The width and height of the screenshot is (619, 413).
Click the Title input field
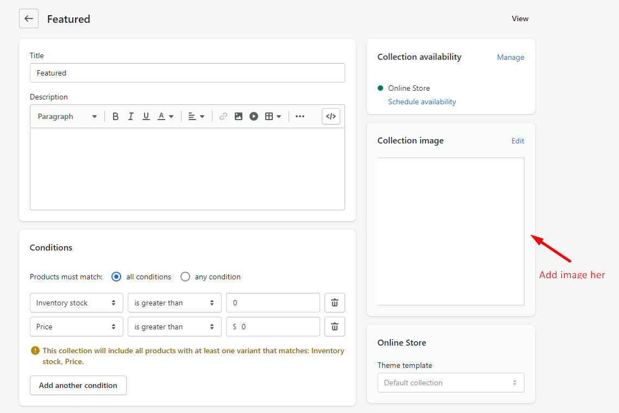click(187, 73)
